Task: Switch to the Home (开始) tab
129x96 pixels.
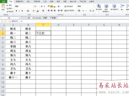Action: 11,2
